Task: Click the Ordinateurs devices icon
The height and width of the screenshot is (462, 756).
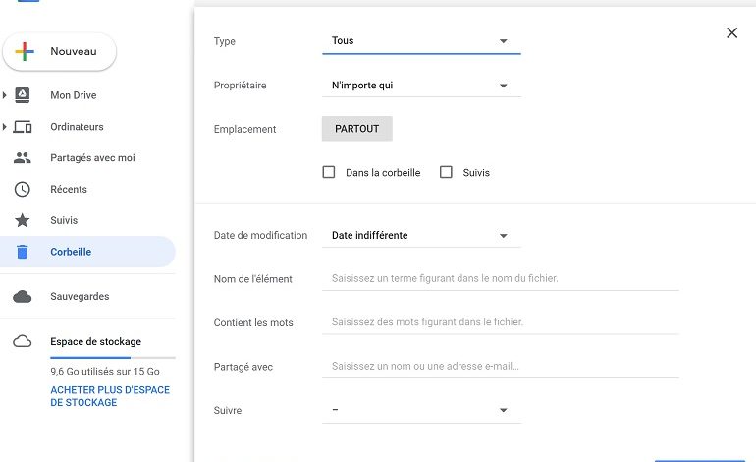Action: click(23, 127)
